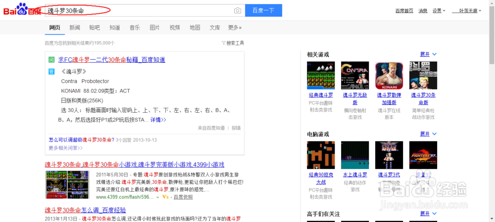This screenshot has height=222, width=495.
Task: Switch to the 知道 tab
Action: click(115, 28)
